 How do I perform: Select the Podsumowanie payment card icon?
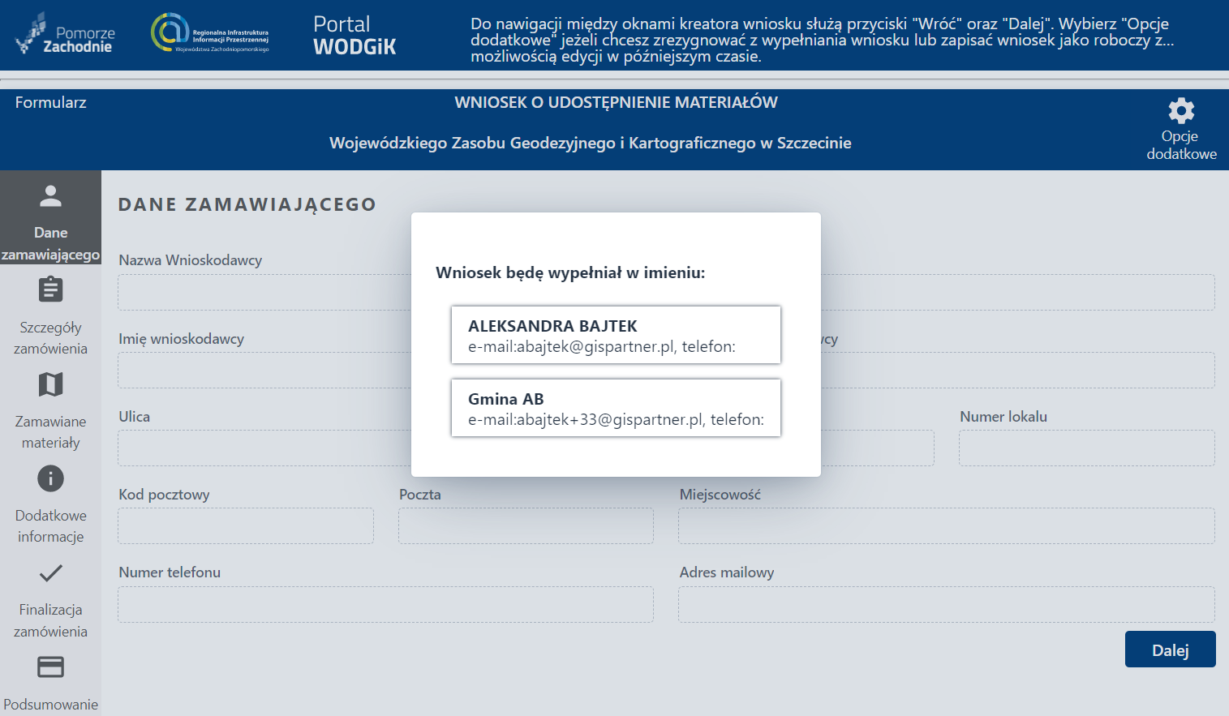50,667
